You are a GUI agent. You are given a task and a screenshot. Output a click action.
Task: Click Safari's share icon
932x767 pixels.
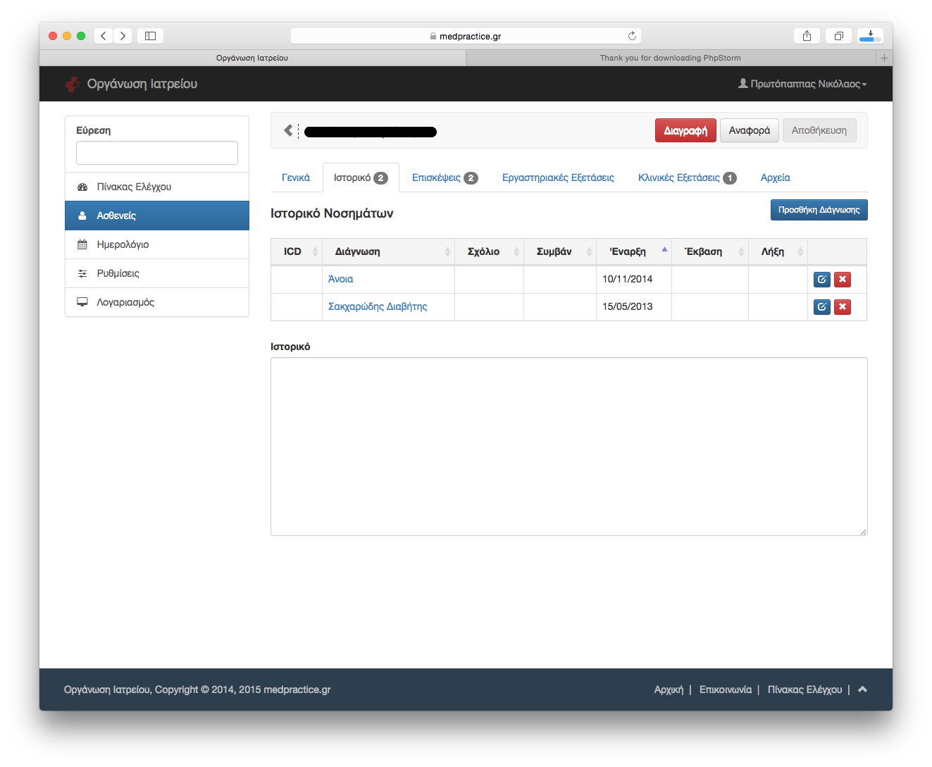807,36
